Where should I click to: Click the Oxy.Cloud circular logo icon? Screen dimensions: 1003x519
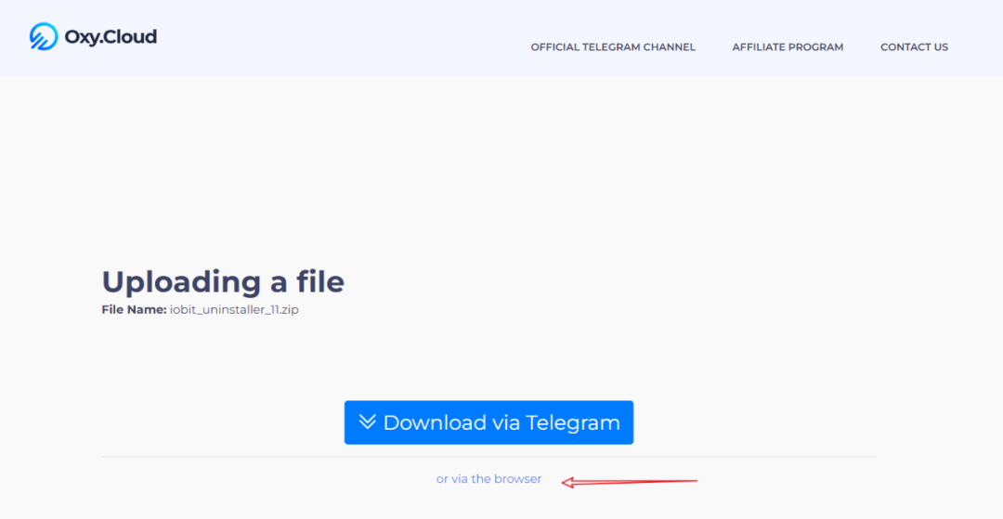point(44,36)
